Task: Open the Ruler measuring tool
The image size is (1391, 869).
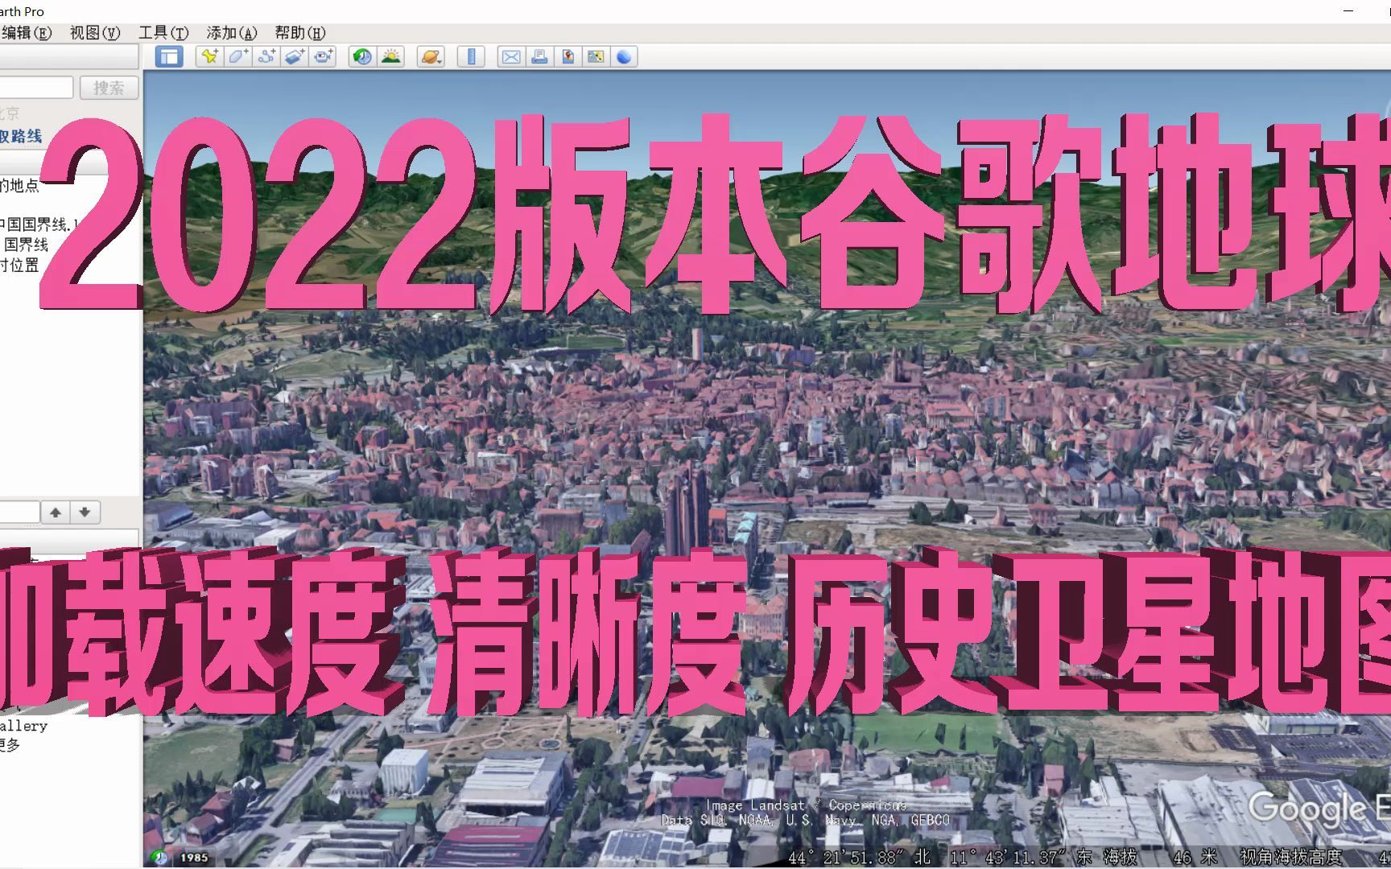Action: tap(471, 56)
